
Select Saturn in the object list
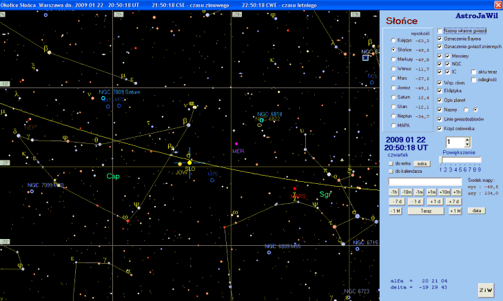pos(393,97)
